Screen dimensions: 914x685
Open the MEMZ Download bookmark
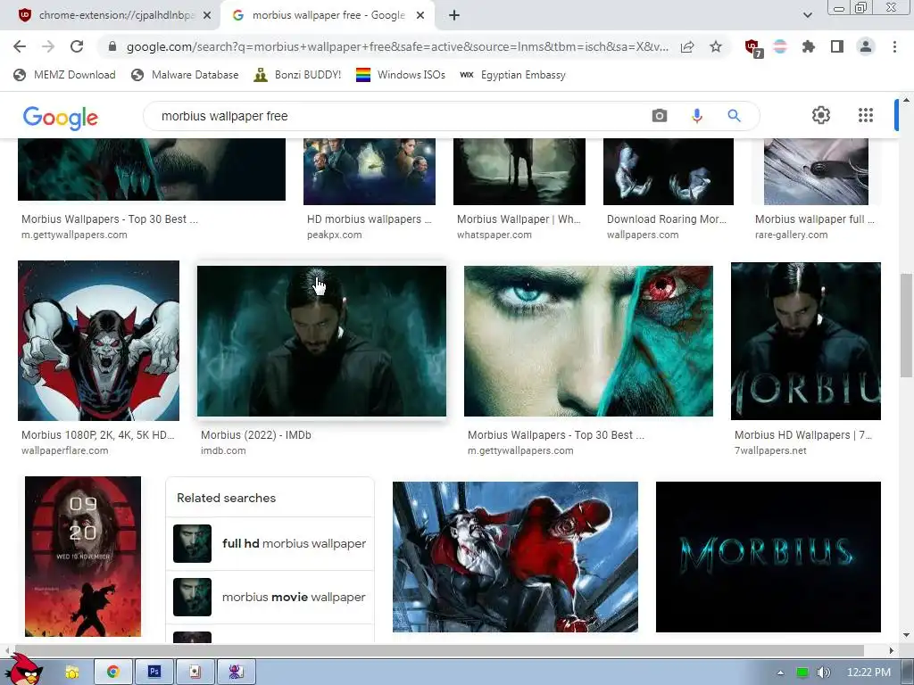click(64, 75)
